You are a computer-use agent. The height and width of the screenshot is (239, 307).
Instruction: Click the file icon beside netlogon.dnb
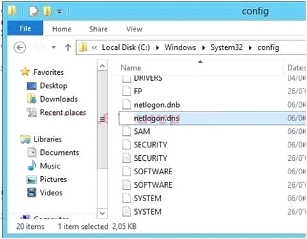tap(127, 104)
